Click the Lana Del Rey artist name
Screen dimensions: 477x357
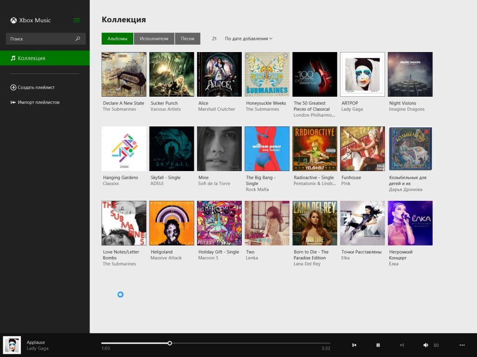pos(307,264)
